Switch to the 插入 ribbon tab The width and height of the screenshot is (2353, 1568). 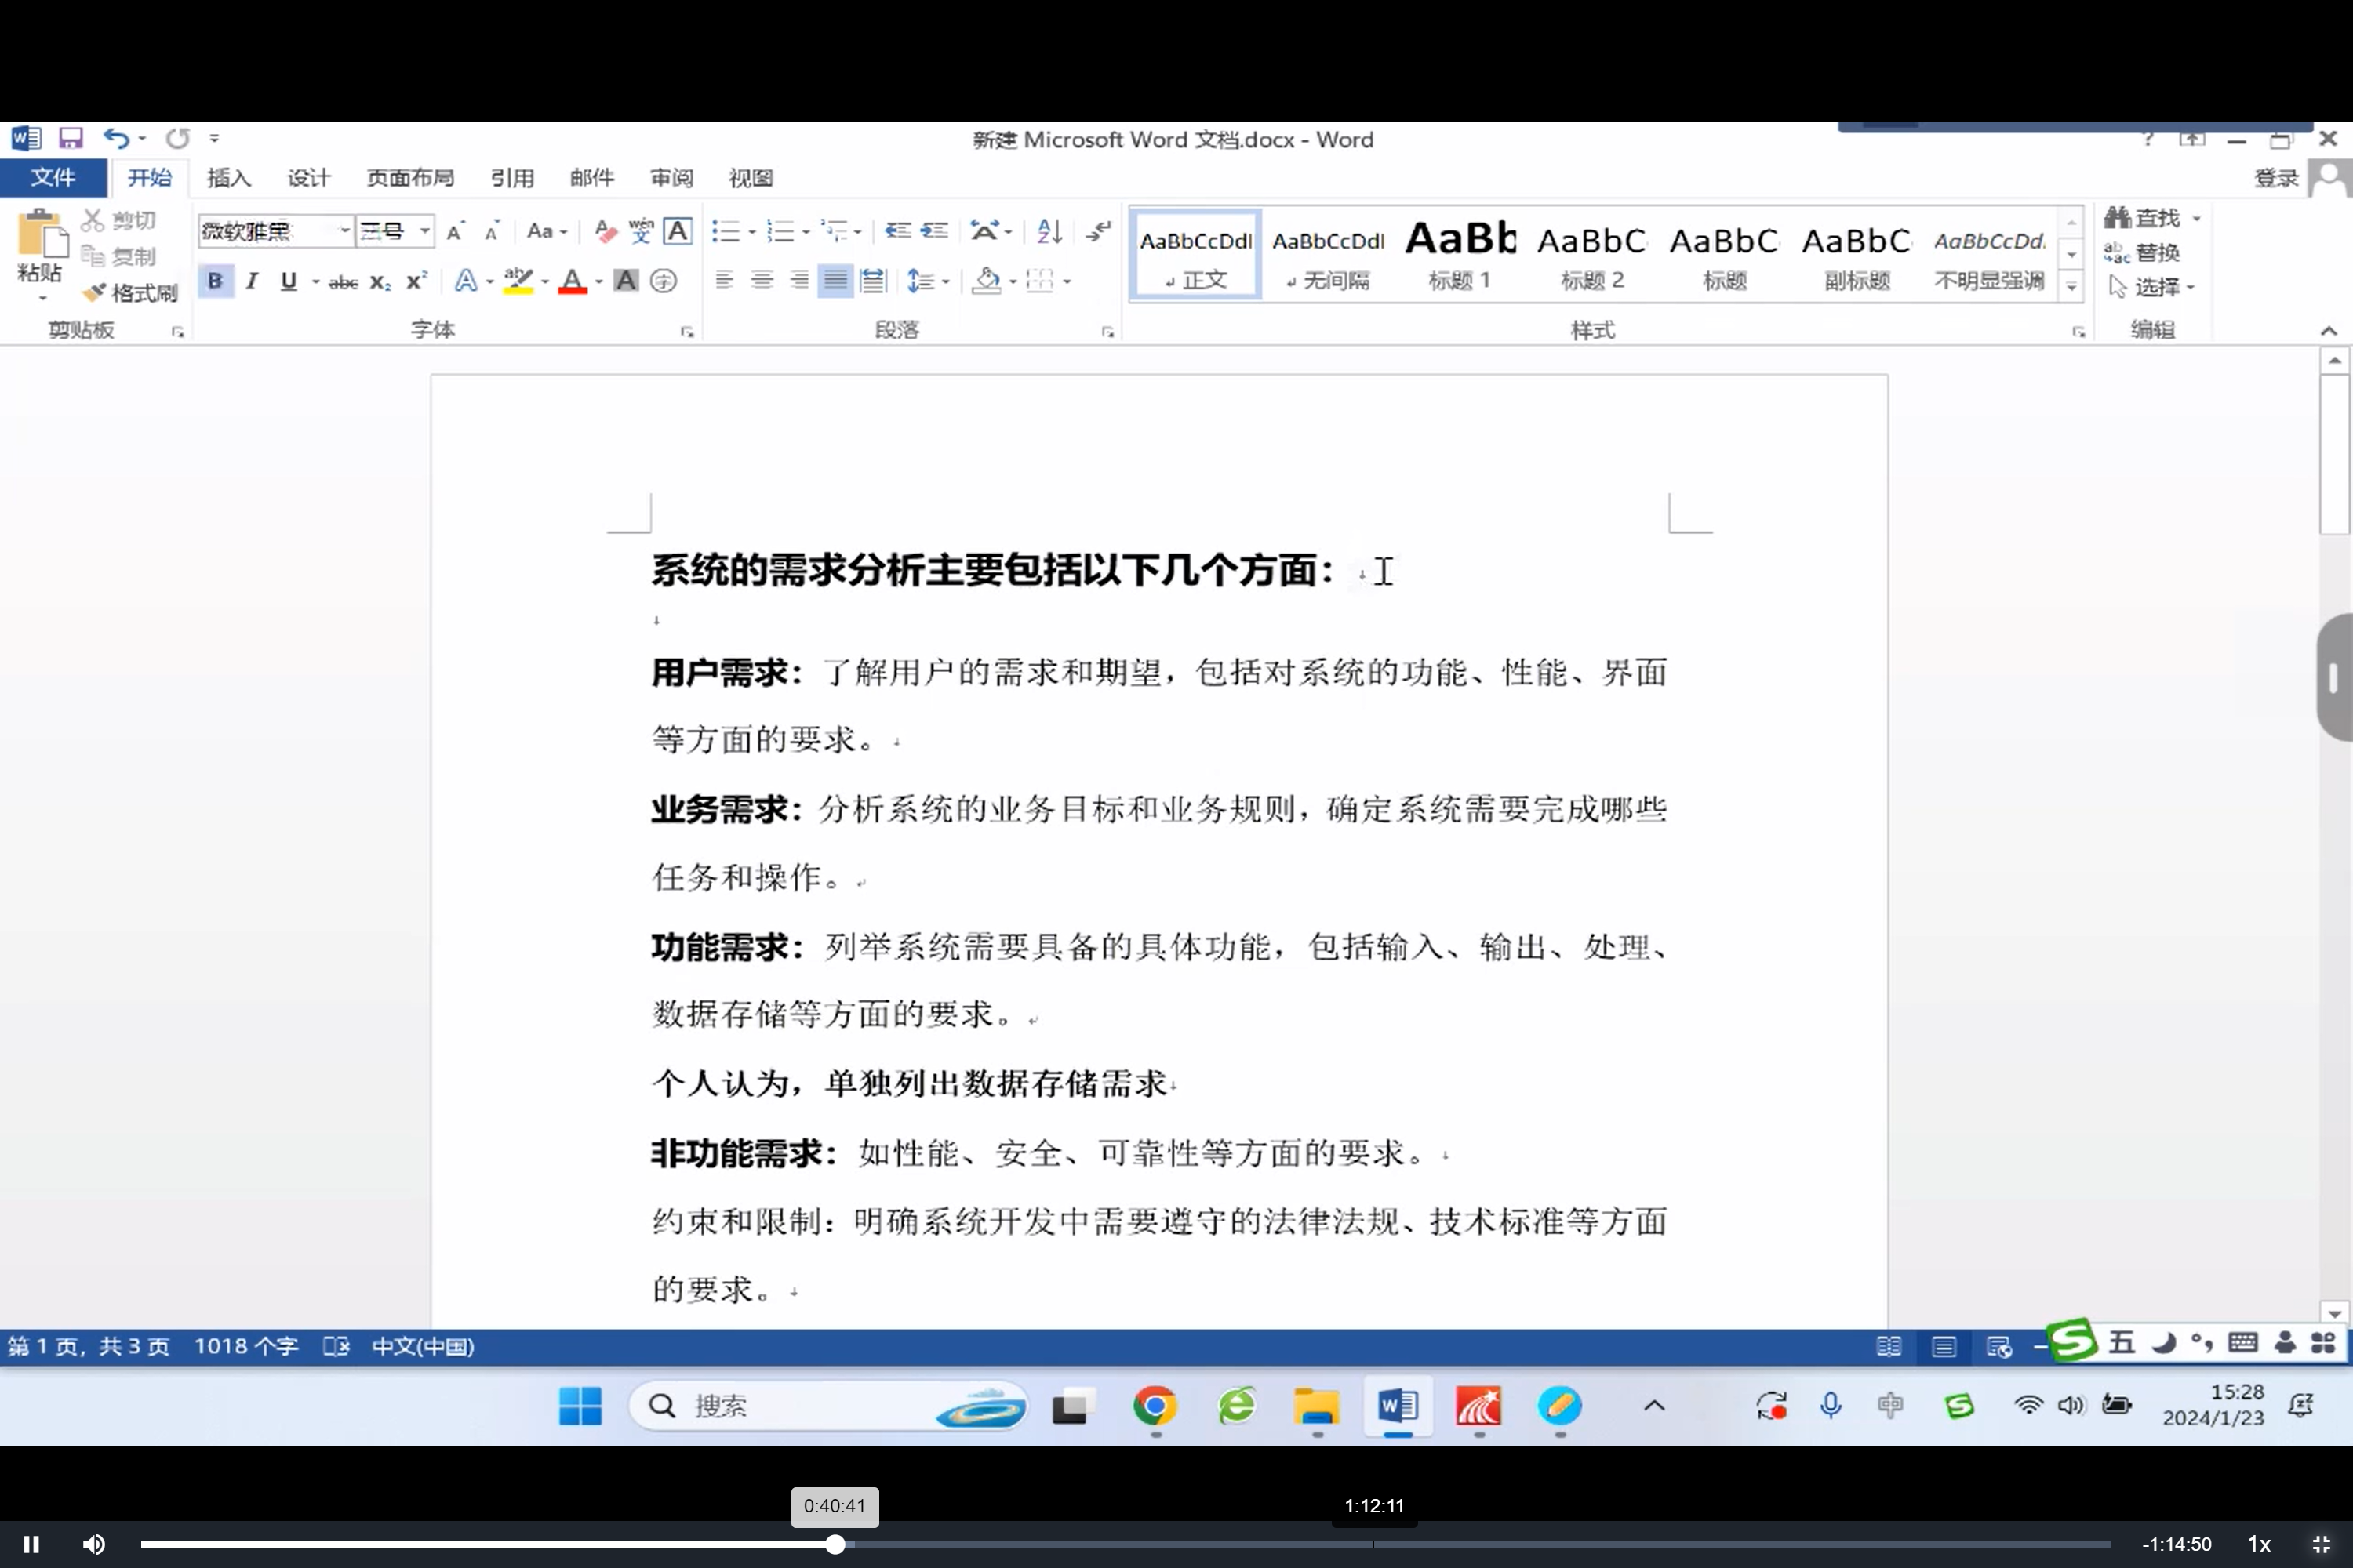[228, 178]
